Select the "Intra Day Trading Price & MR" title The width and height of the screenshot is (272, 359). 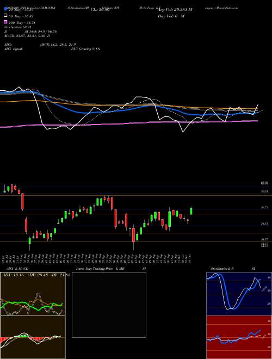[100, 269]
